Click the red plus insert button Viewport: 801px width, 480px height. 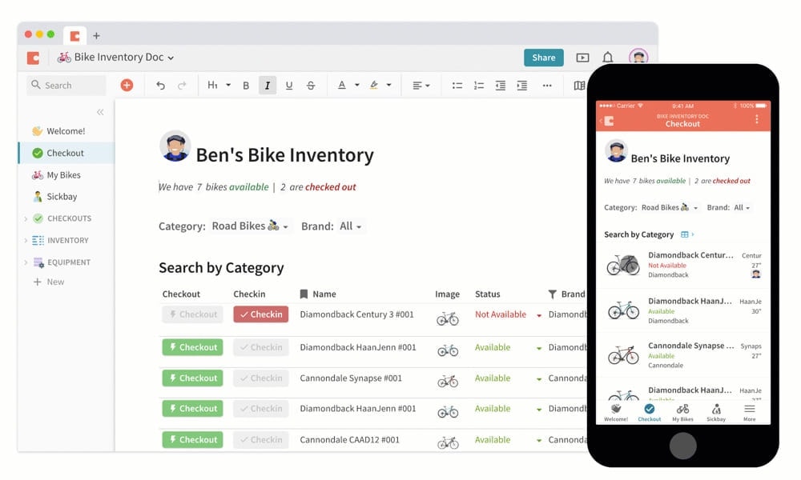(127, 85)
